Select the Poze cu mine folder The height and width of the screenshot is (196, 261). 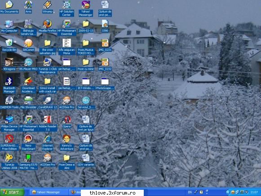click(x=86, y=64)
